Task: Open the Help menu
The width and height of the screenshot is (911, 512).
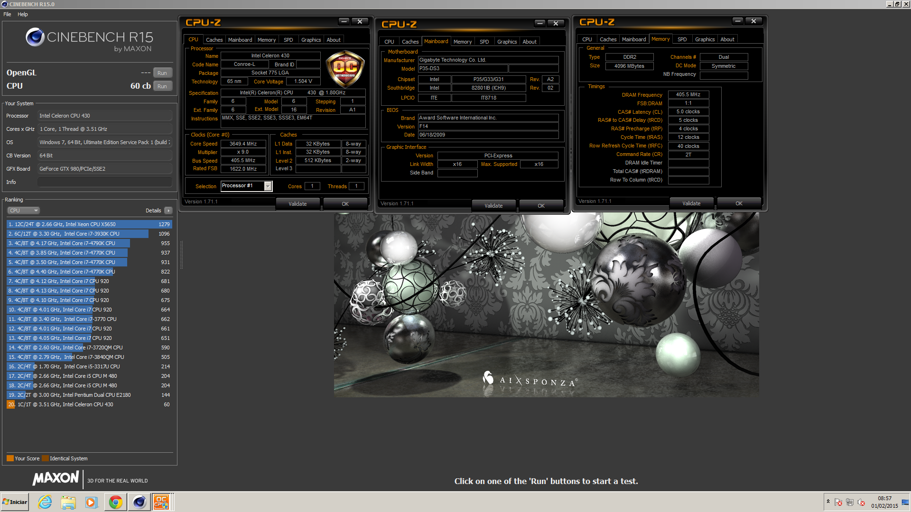Action: [x=23, y=14]
